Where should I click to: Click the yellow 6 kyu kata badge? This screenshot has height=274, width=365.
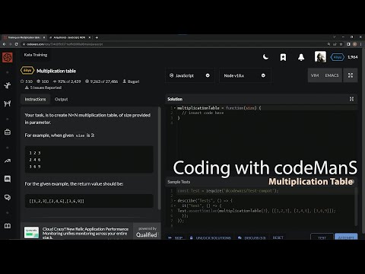click(27, 71)
